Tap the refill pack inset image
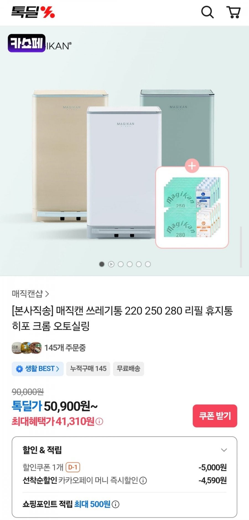This screenshot has height=520, width=249. point(192,207)
